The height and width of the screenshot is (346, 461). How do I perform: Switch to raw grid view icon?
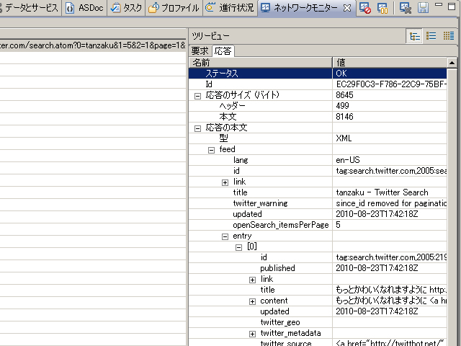(449, 36)
